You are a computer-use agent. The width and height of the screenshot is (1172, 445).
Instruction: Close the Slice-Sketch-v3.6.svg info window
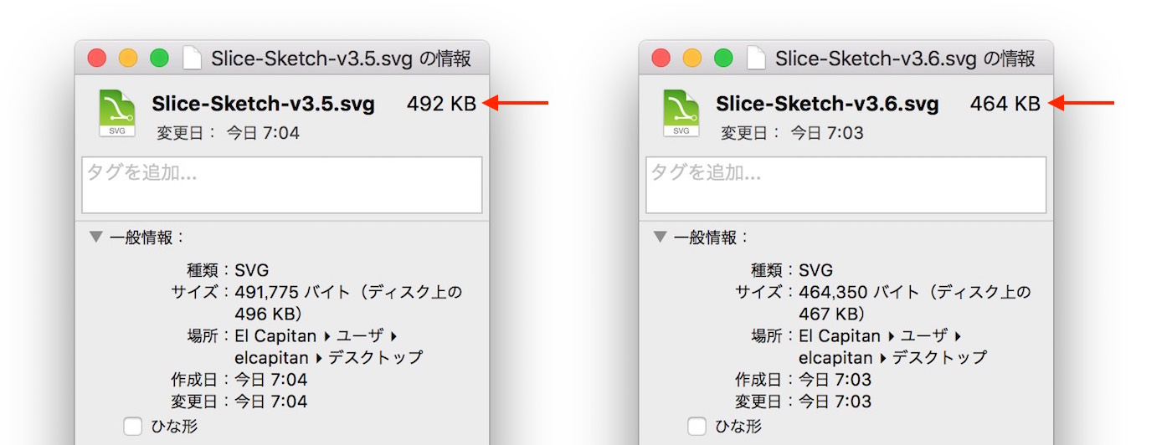661,59
